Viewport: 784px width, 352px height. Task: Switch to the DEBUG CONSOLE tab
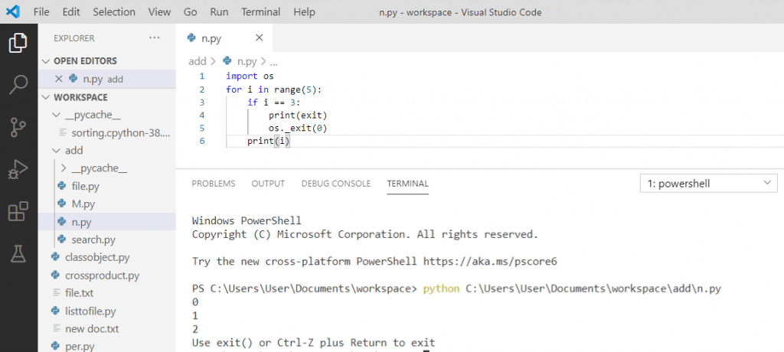point(336,184)
